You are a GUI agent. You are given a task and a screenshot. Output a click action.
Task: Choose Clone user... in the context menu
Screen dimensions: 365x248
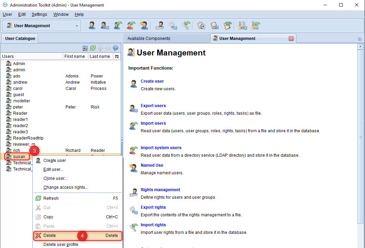[55, 178]
